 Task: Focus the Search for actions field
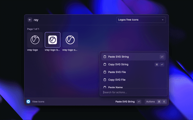click(133, 92)
